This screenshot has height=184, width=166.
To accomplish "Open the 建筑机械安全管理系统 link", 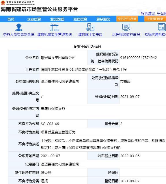I will click(x=55, y=34).
